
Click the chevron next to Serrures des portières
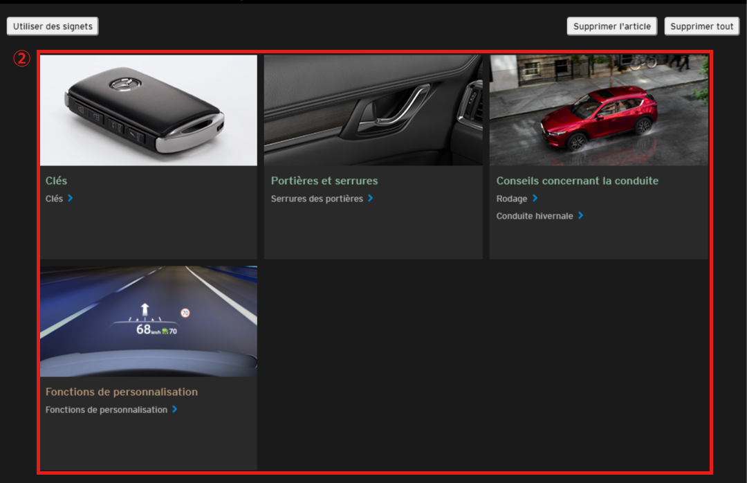pos(371,199)
